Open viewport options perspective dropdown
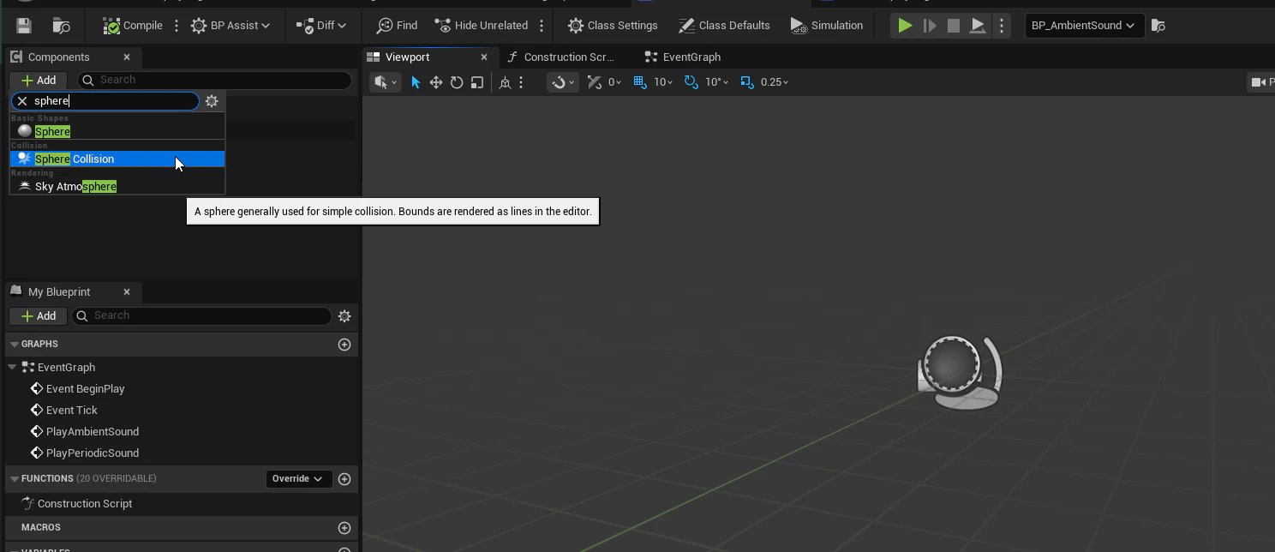Screen dimensions: 1275x552 tap(386, 82)
